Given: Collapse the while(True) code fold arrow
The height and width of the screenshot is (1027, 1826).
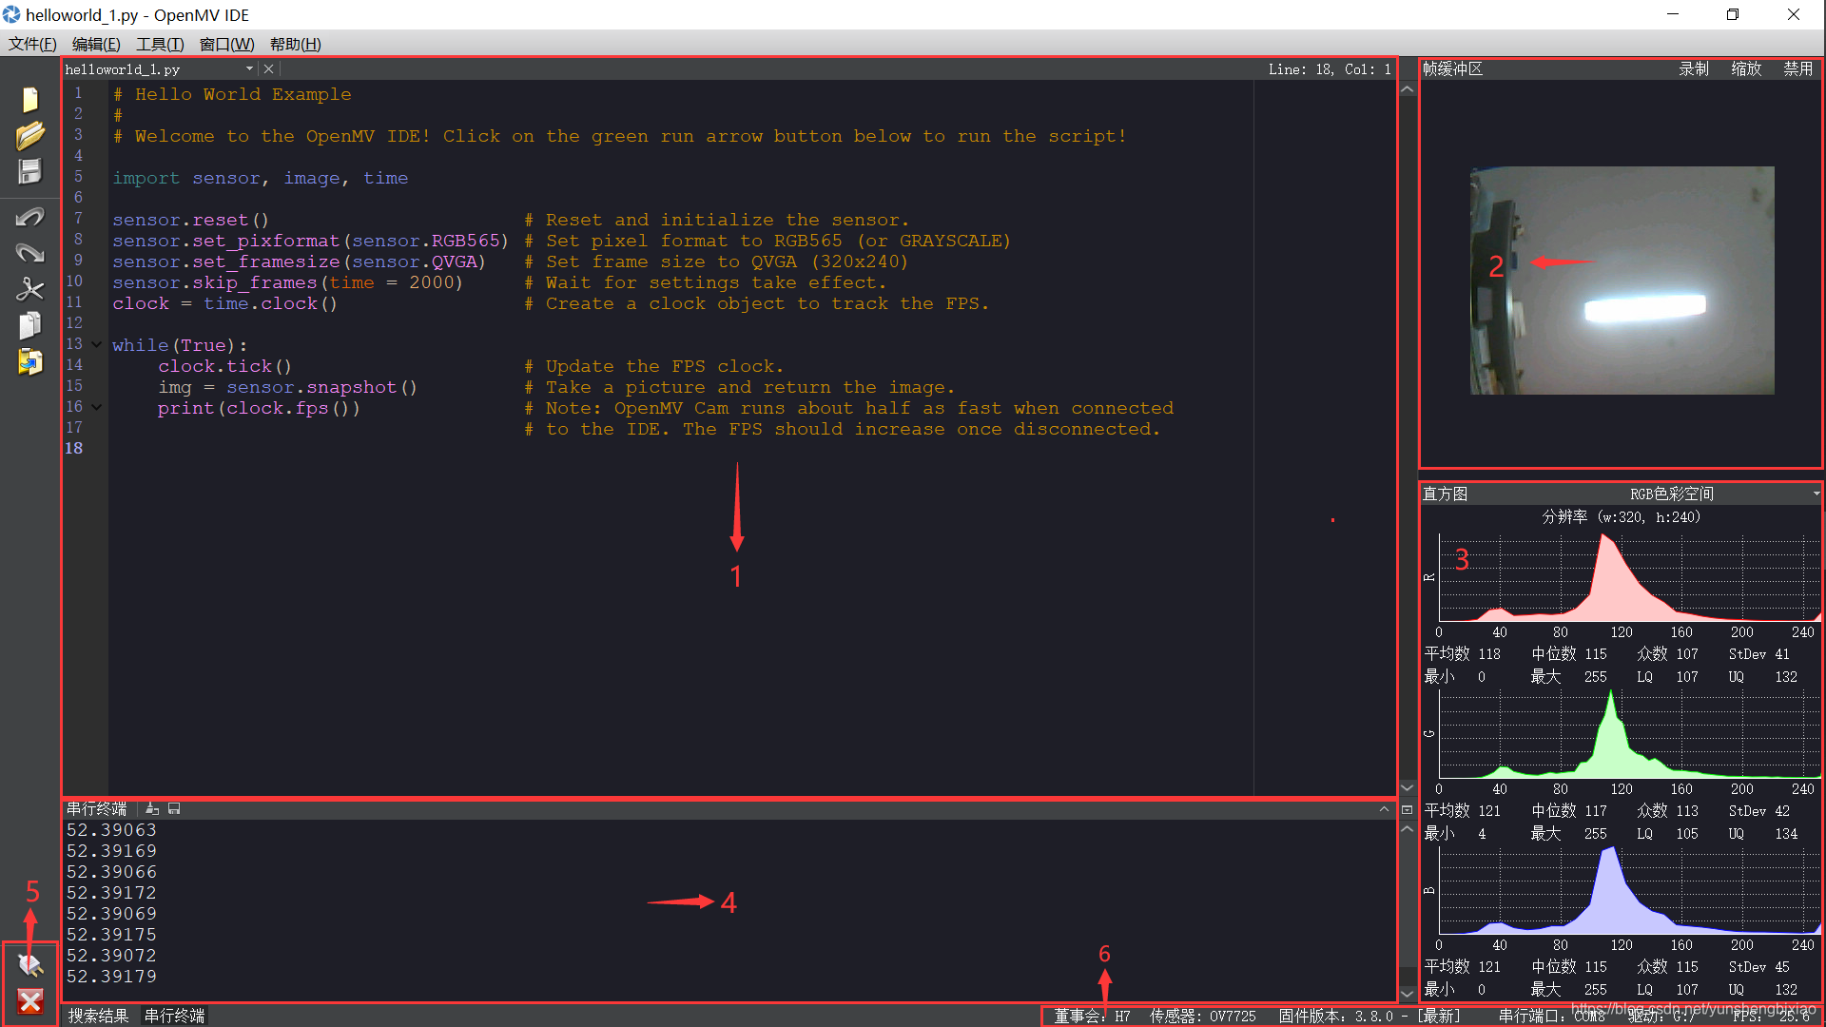Looking at the screenshot, I should [97, 345].
